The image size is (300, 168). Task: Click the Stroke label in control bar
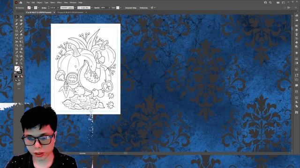point(44,8)
